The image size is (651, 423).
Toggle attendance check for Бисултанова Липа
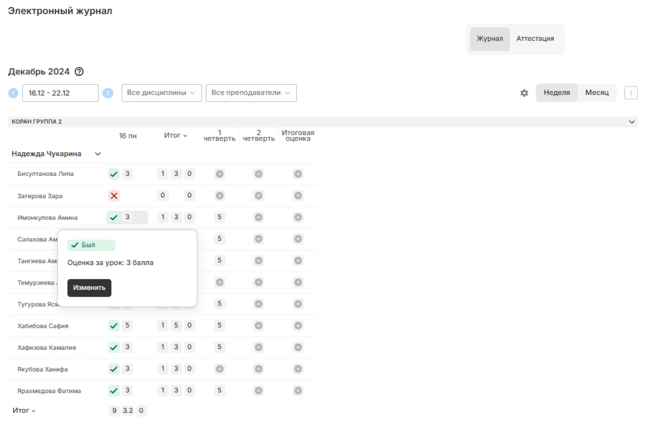click(x=114, y=174)
